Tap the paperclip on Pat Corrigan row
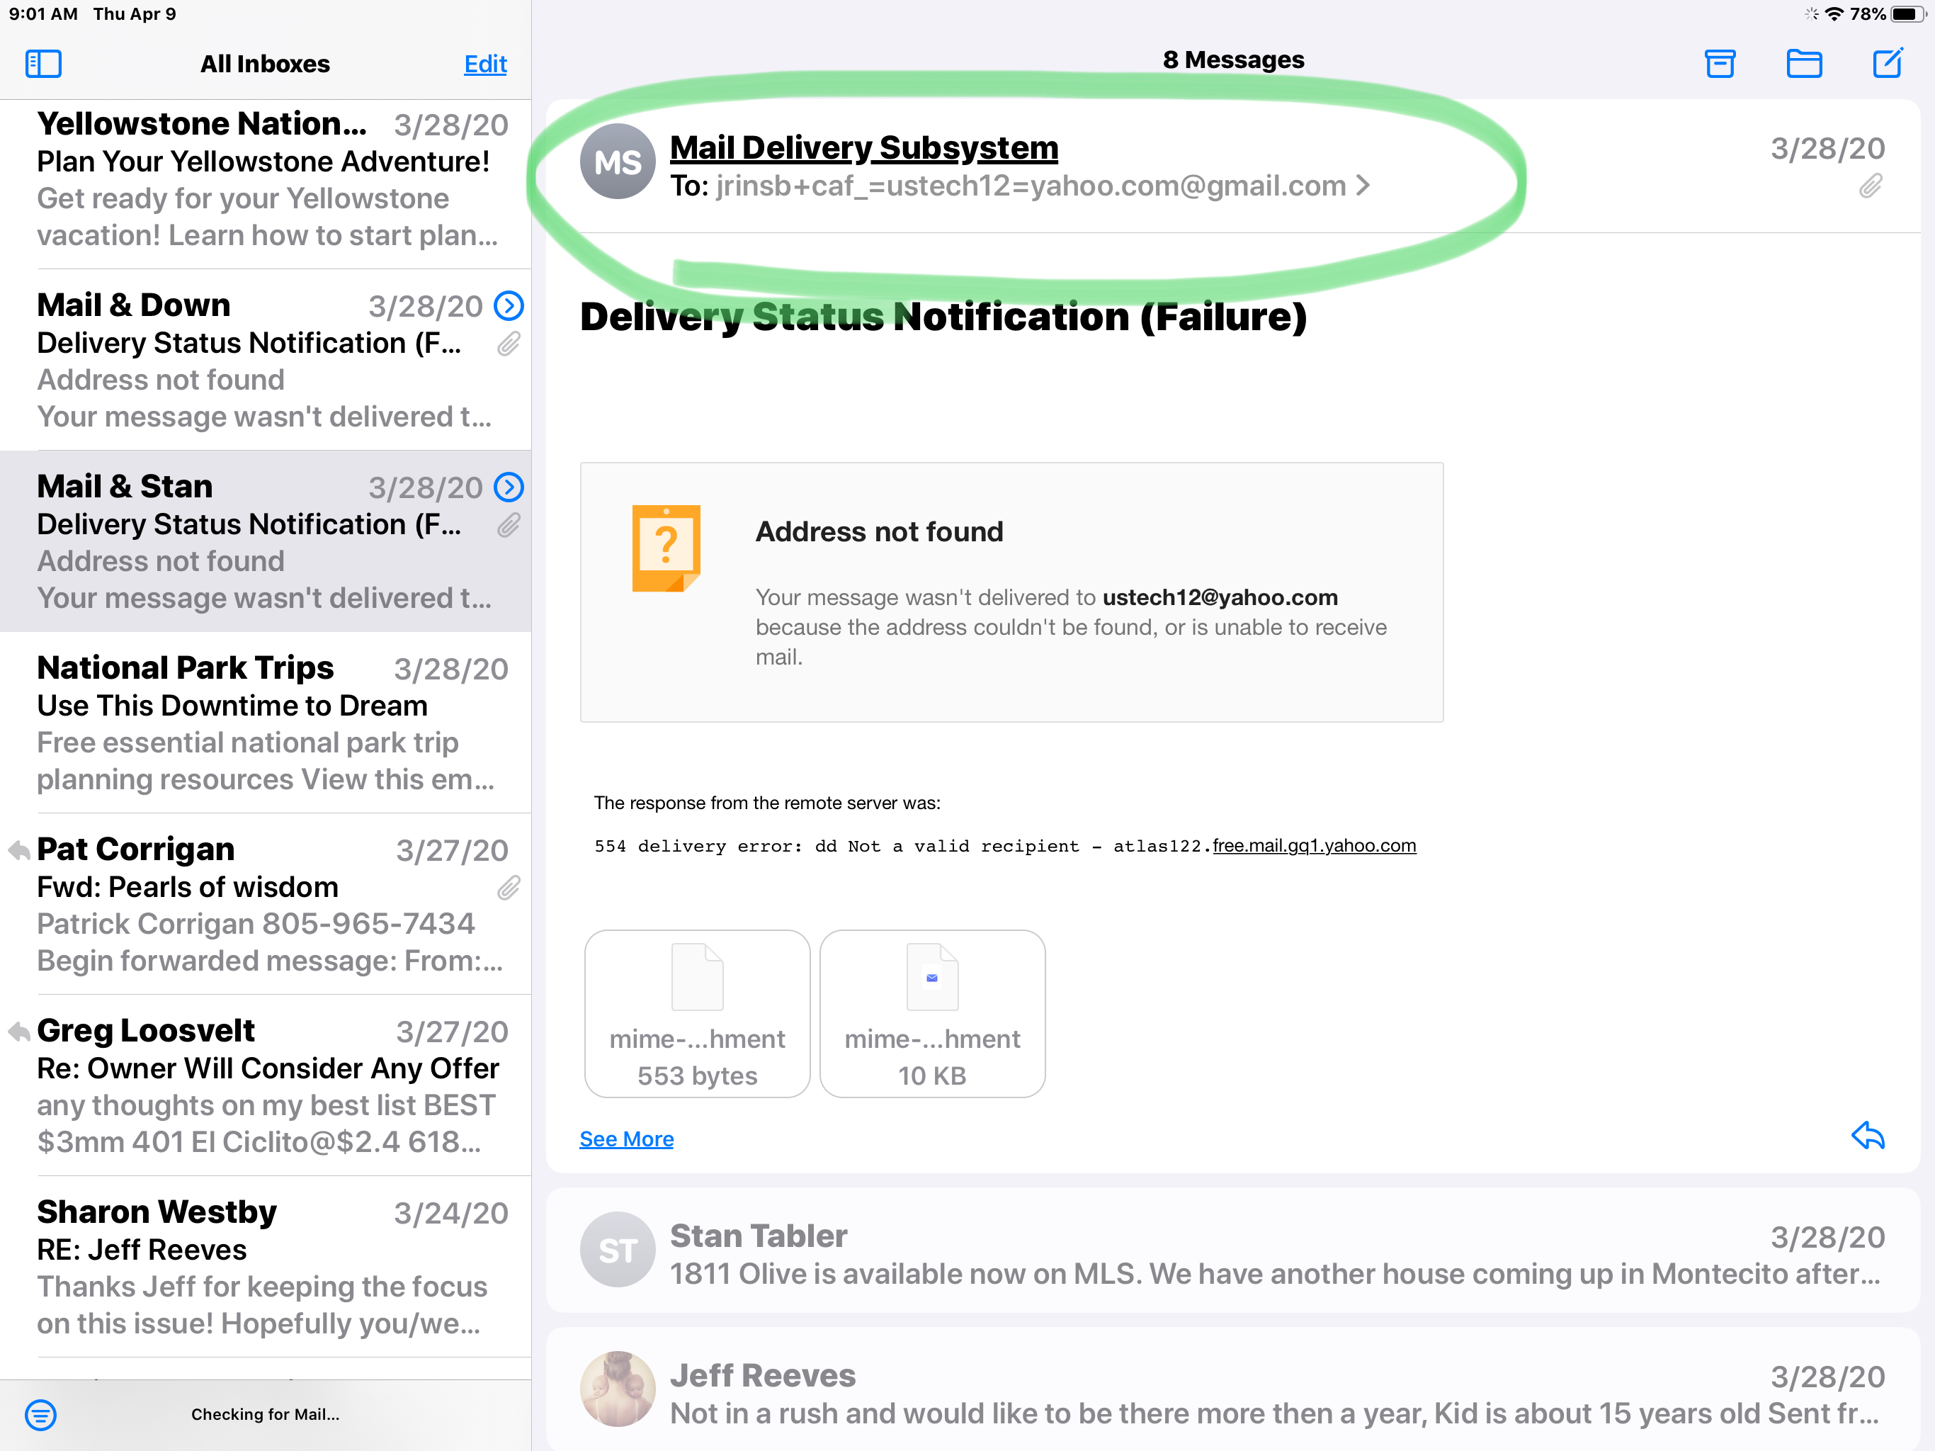Screen dimensions: 1935x1451 click(x=509, y=888)
